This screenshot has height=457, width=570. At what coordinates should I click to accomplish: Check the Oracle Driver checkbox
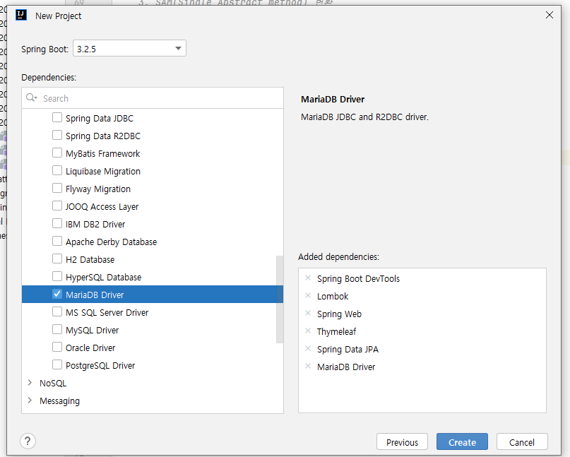[57, 348]
